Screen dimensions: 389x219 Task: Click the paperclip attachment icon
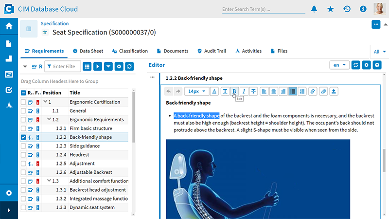323,91
